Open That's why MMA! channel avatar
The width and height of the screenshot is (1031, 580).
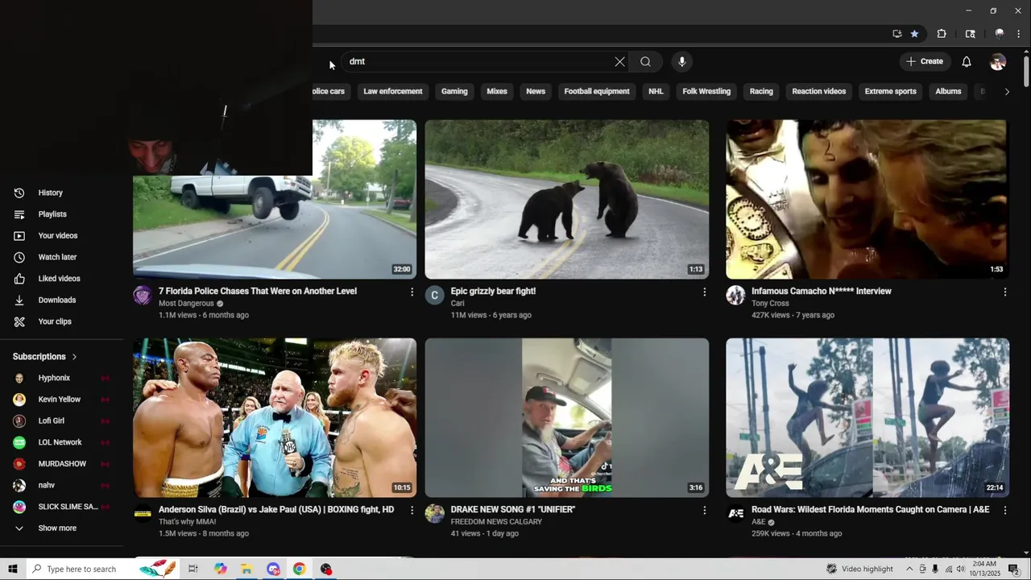tap(143, 514)
